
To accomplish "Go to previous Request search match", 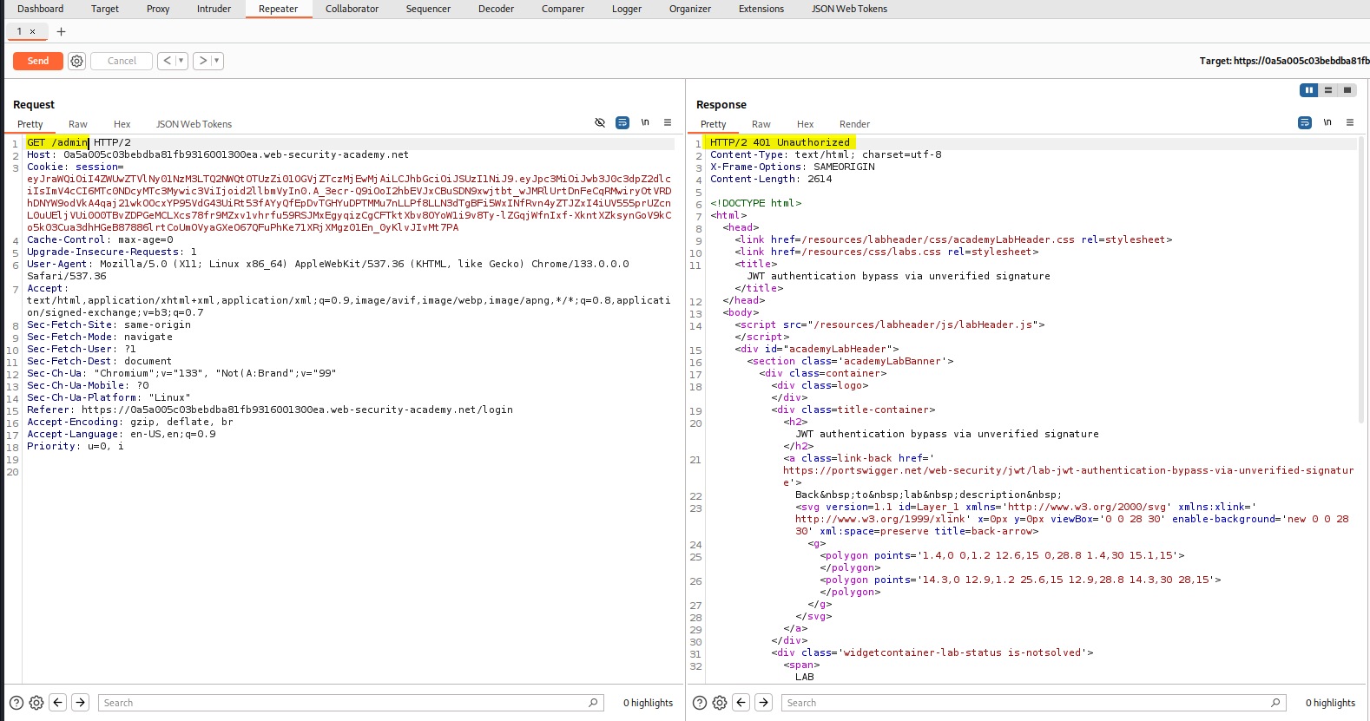I will (58, 703).
